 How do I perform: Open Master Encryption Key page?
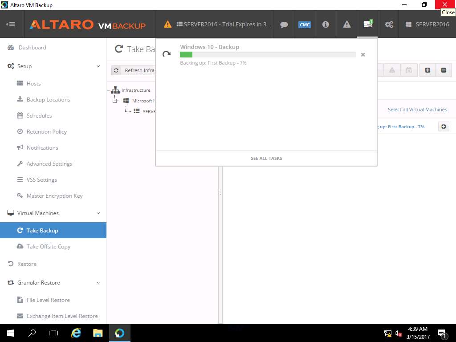tap(54, 196)
